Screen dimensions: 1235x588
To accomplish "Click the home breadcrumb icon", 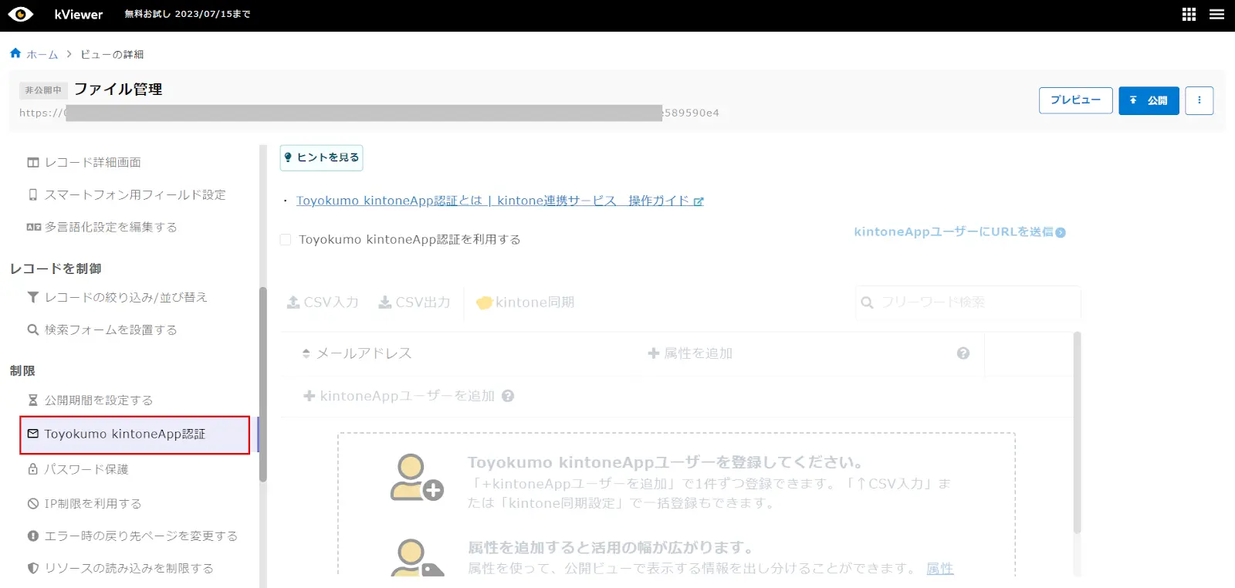I will pos(15,53).
